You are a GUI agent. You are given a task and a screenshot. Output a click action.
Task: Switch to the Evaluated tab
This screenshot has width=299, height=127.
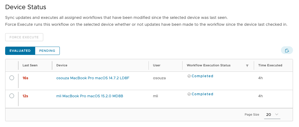click(20, 51)
